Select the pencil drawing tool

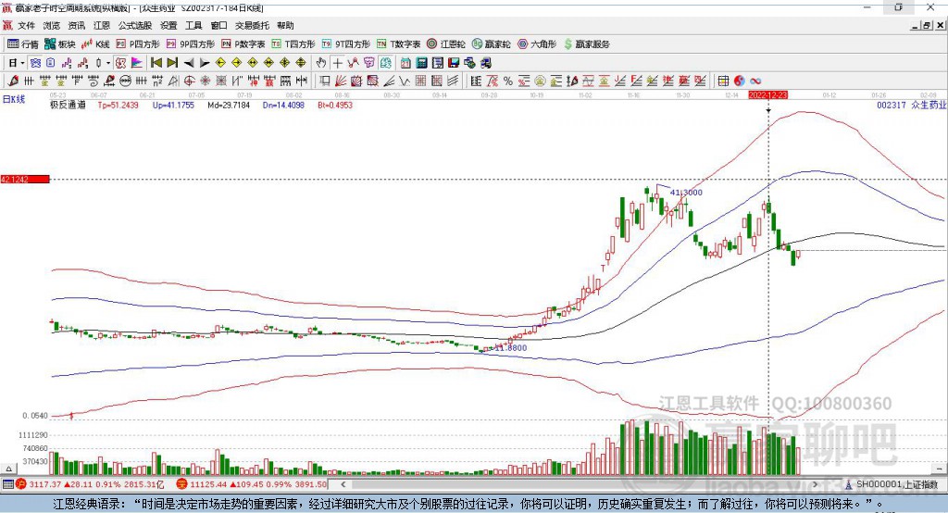click(x=13, y=81)
